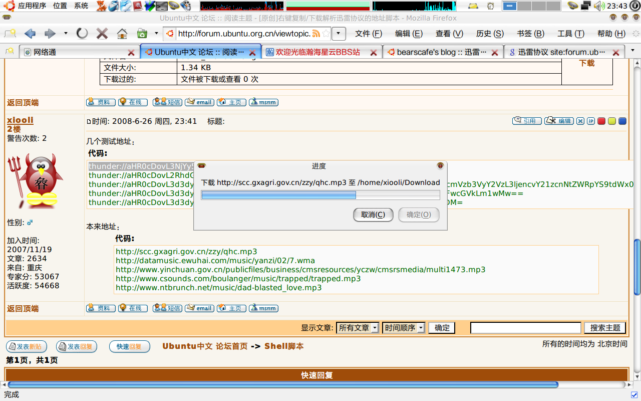Open the address bar history dropdown
The width and height of the screenshot is (641, 401).
coord(339,34)
